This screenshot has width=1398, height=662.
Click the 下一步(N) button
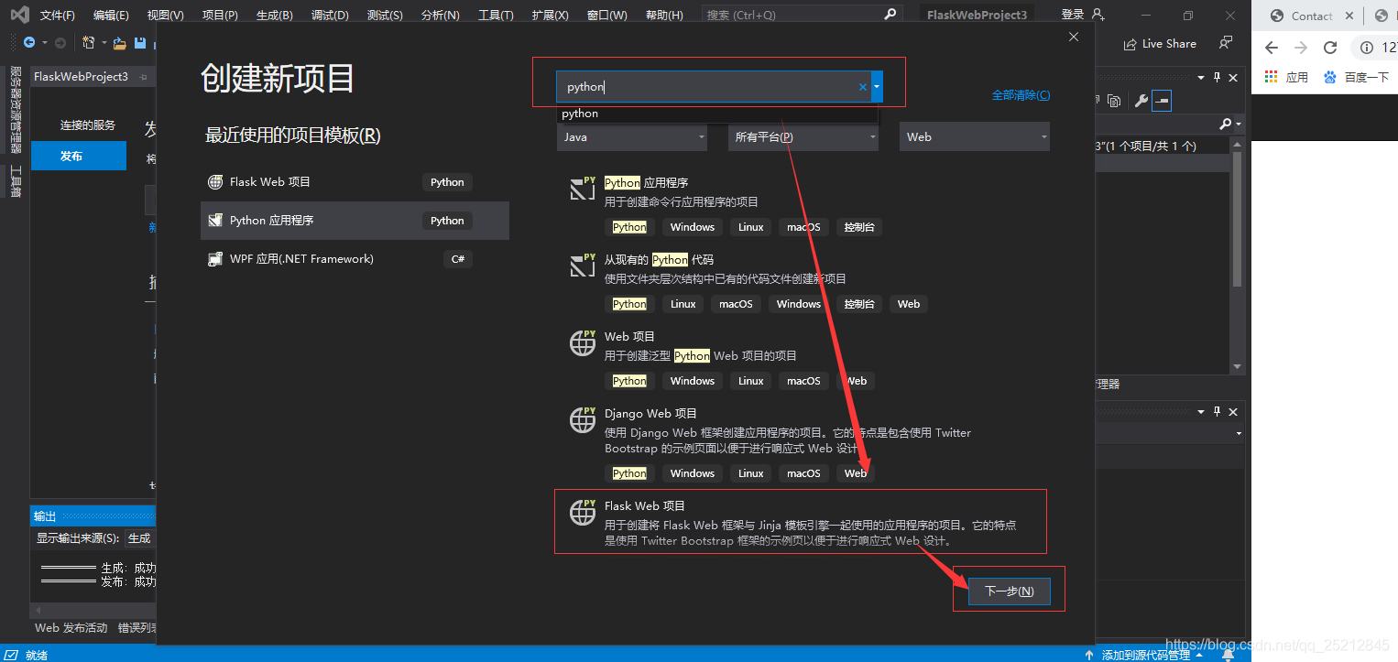(1010, 591)
